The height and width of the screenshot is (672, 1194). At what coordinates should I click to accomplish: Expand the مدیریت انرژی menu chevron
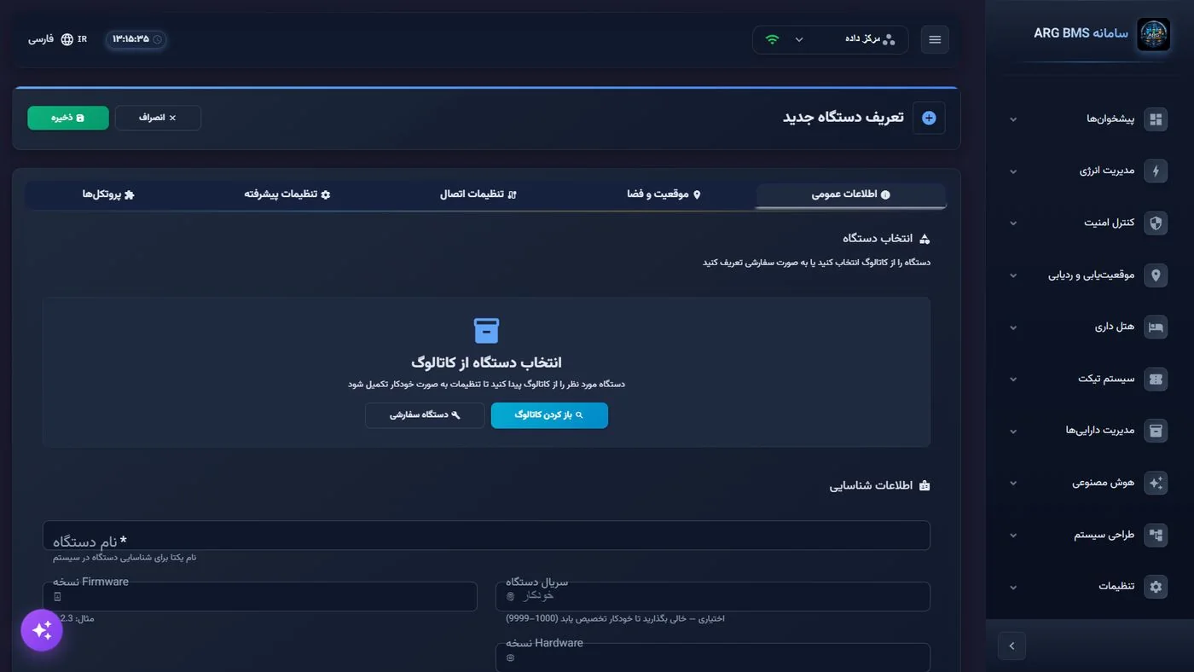tap(1013, 171)
